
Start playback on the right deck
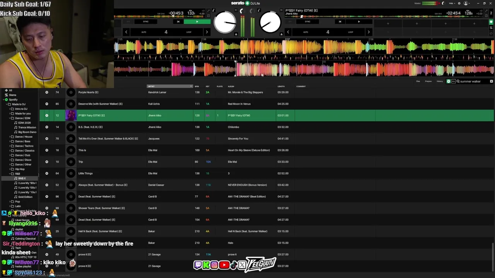[358, 22]
